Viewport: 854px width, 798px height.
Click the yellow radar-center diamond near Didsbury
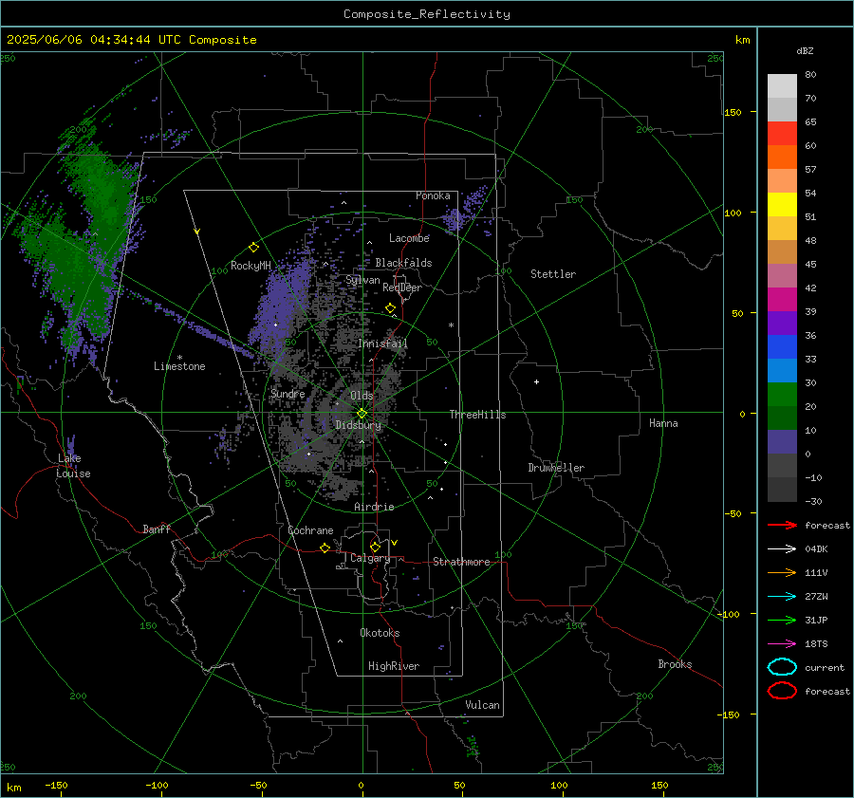click(362, 413)
